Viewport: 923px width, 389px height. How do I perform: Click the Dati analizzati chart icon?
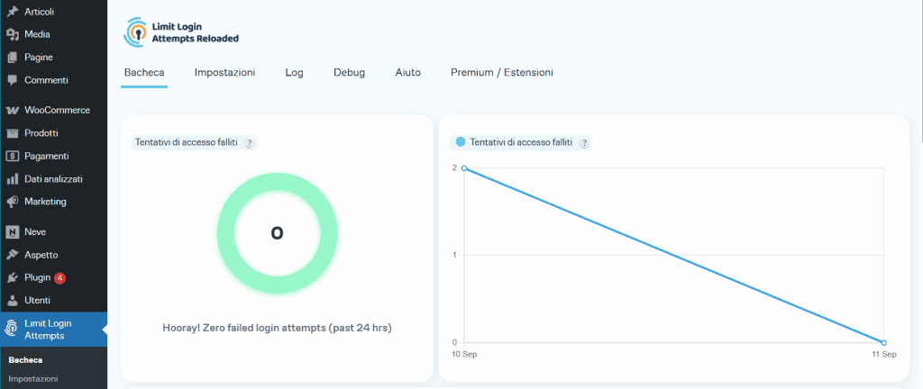pyautogui.click(x=13, y=179)
